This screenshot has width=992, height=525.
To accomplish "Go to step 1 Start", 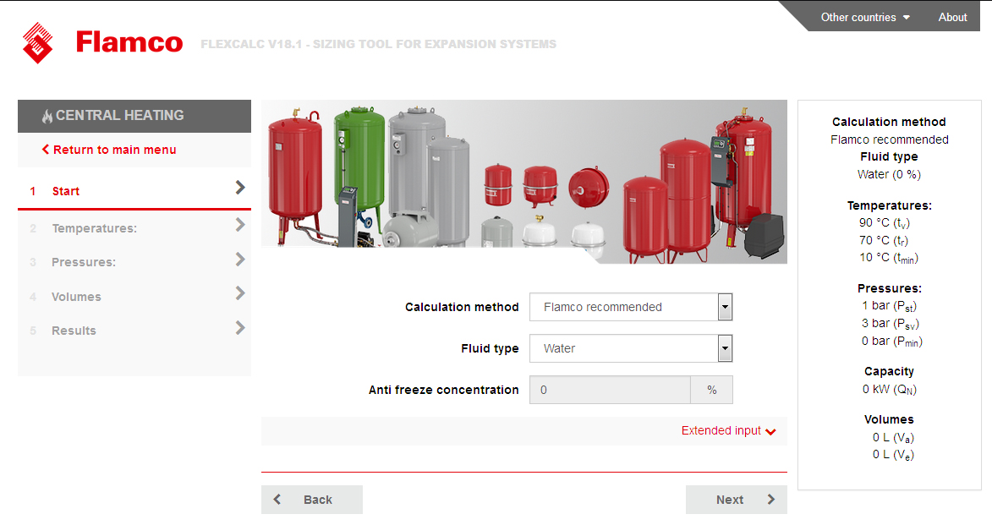I will [134, 190].
